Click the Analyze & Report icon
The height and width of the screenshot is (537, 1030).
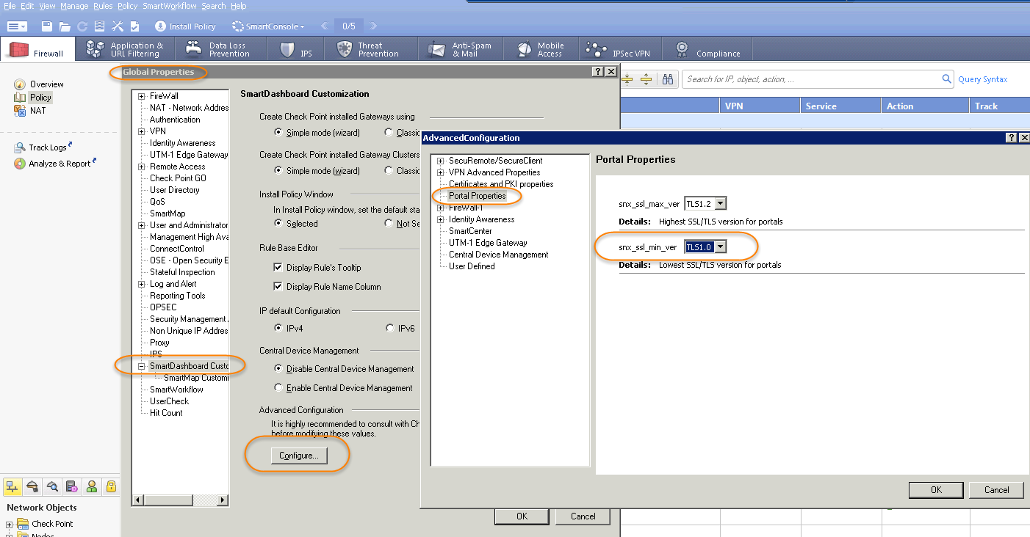(20, 164)
